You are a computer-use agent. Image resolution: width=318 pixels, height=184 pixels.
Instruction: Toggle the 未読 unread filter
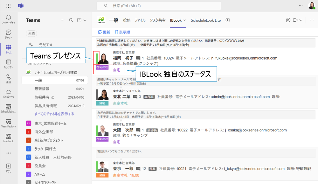(x=31, y=33)
